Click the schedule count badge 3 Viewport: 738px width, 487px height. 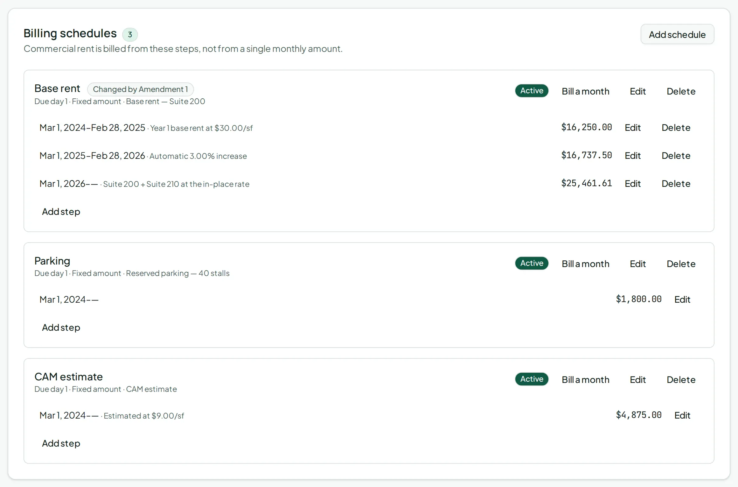130,35
